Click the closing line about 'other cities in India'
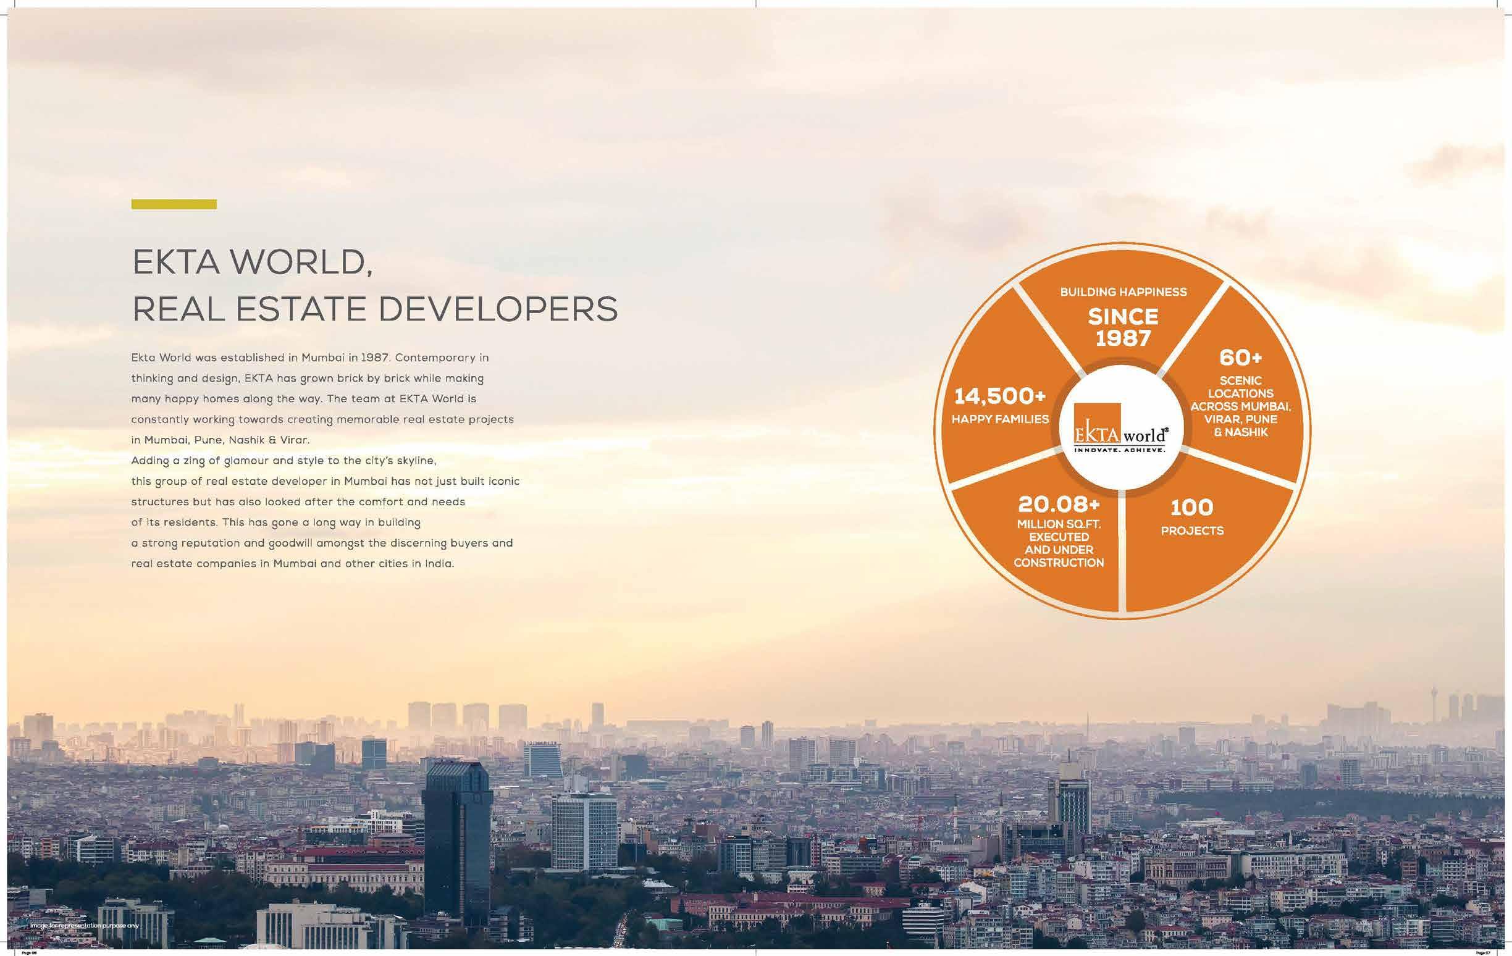1512x956 pixels. (x=292, y=564)
